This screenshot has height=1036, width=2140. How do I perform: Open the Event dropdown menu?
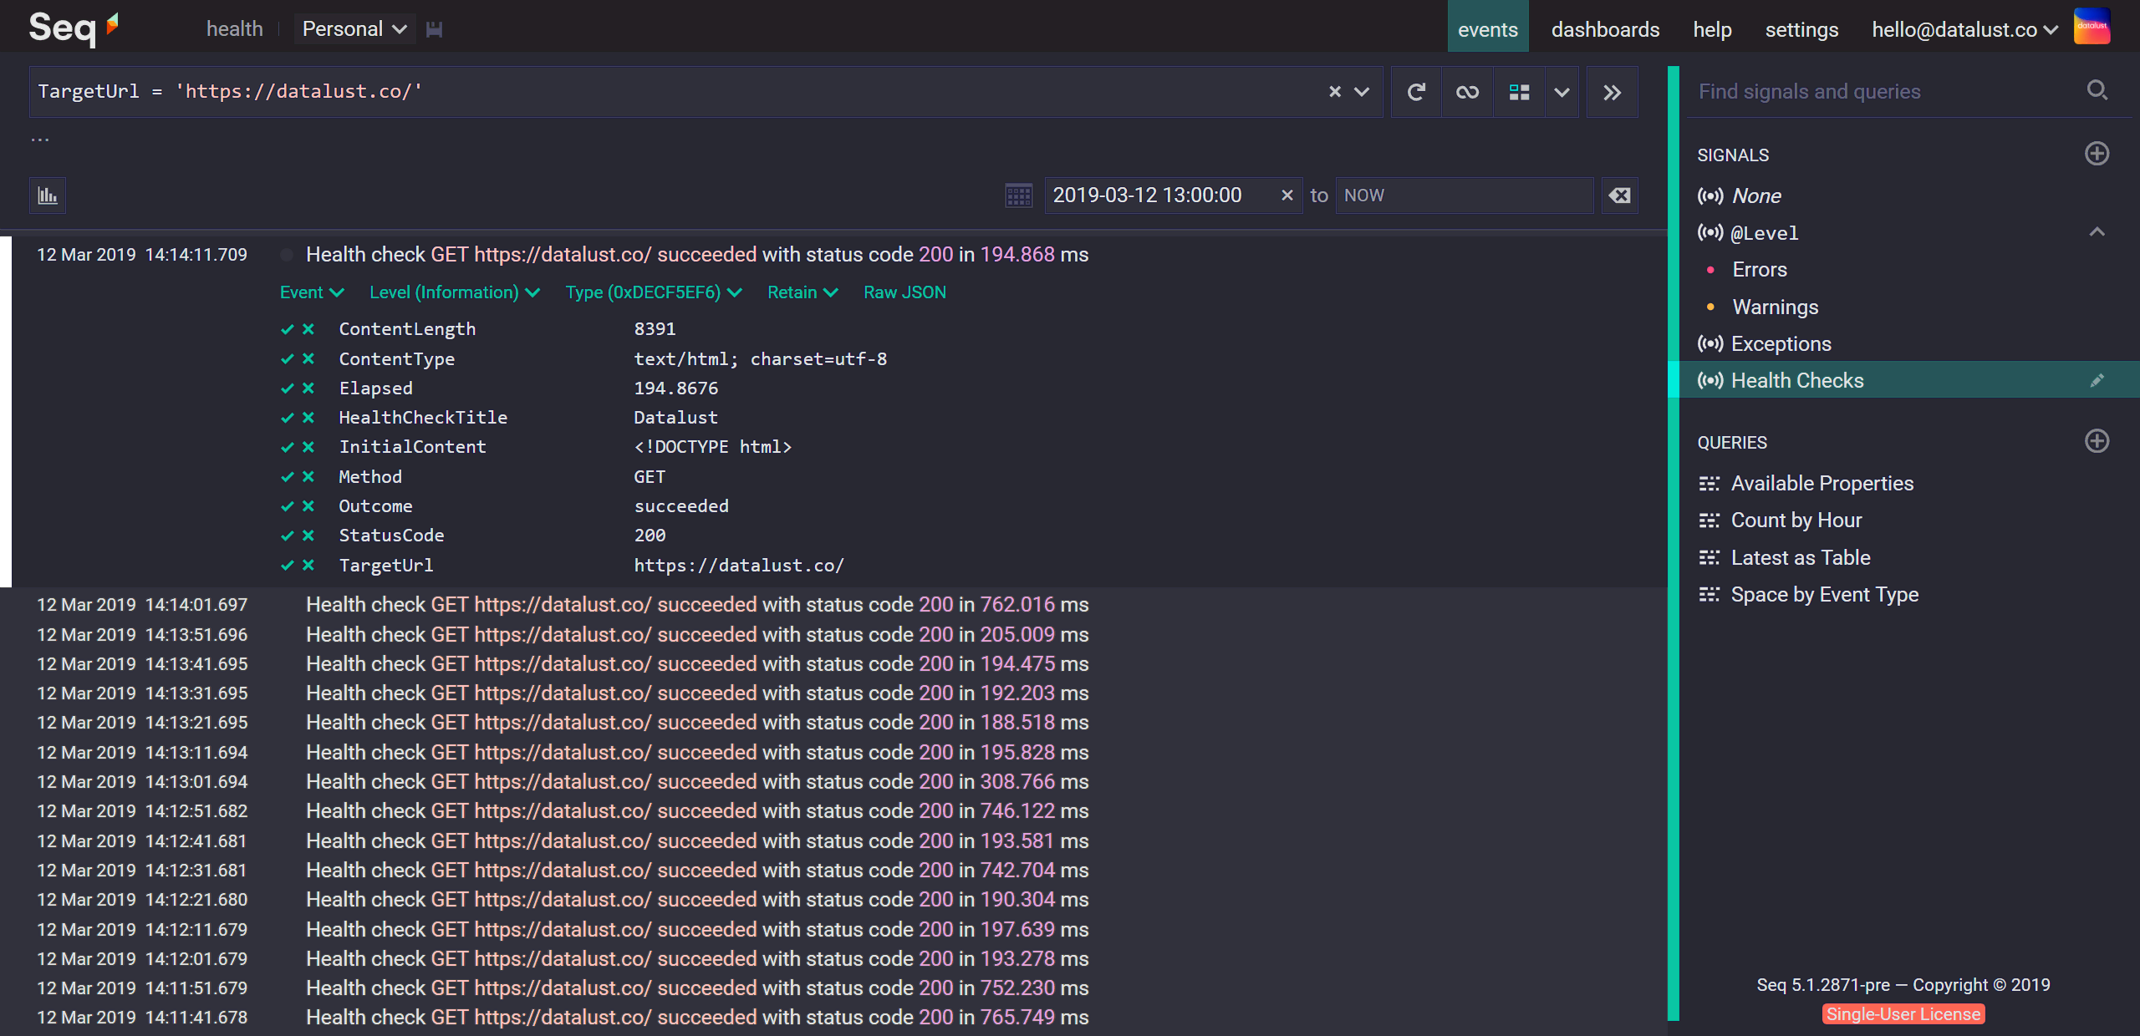[312, 292]
